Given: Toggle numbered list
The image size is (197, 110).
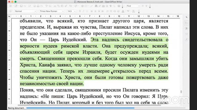Looking at the screenshot, I should point(107,11).
